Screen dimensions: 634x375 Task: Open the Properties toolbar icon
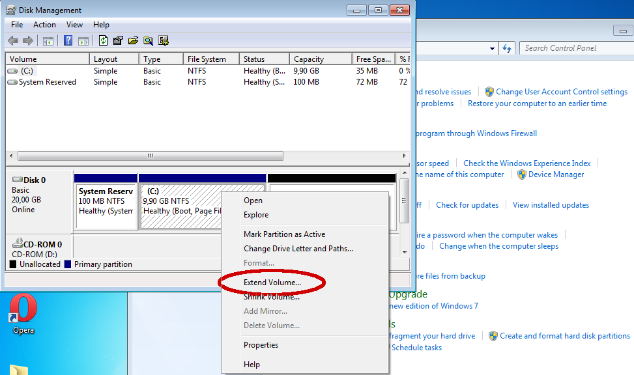pyautogui.click(x=118, y=41)
